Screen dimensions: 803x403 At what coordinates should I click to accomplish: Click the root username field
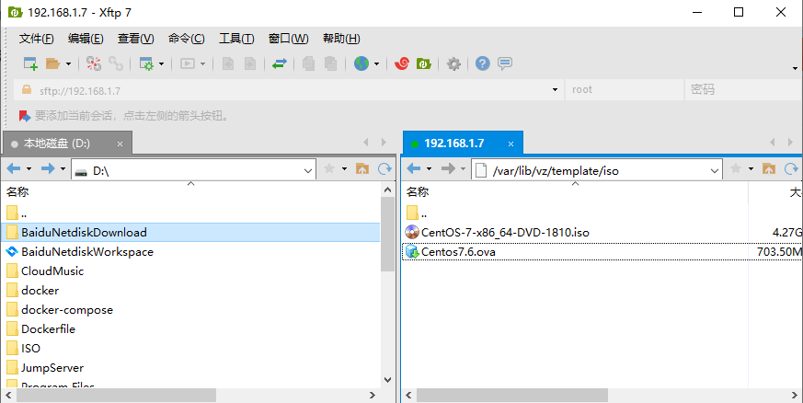(x=624, y=89)
